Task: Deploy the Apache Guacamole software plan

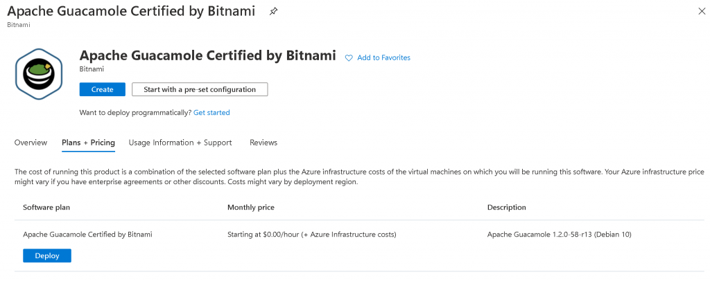Action: 47,255
